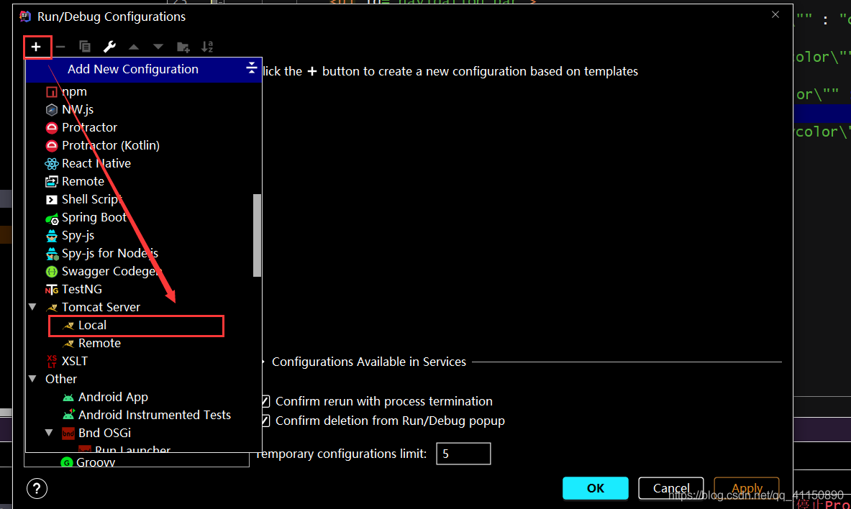The height and width of the screenshot is (509, 851).
Task: Select Tomcat Server label
Action: pos(101,307)
